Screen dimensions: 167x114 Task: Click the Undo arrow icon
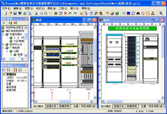70,13
